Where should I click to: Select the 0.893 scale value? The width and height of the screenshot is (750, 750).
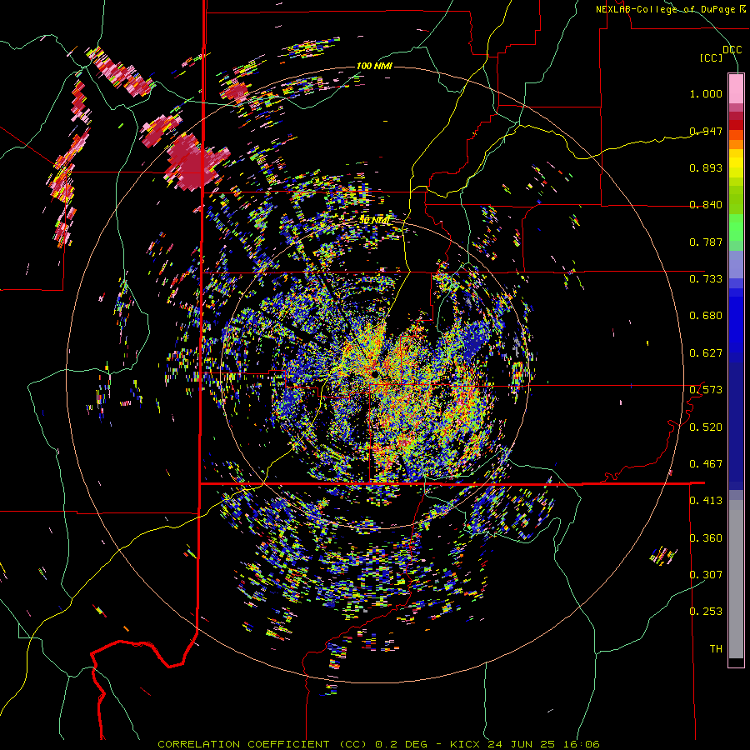click(706, 167)
